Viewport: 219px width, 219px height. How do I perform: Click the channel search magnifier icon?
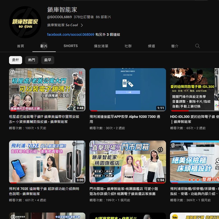pos(197,46)
